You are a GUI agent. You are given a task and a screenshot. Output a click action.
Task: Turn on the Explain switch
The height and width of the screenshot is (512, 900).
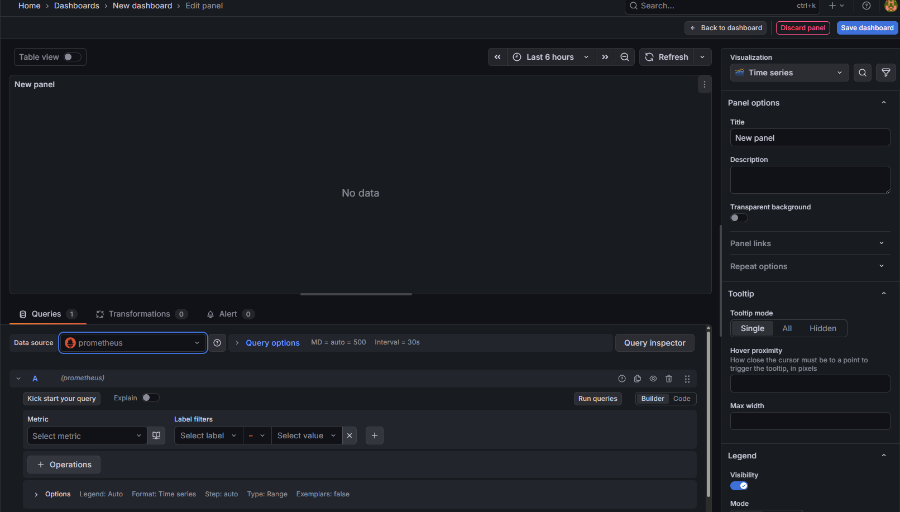coord(150,398)
